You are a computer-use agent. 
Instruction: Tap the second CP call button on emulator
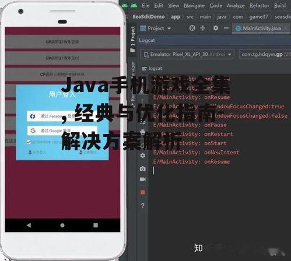pyautogui.click(x=62, y=58)
